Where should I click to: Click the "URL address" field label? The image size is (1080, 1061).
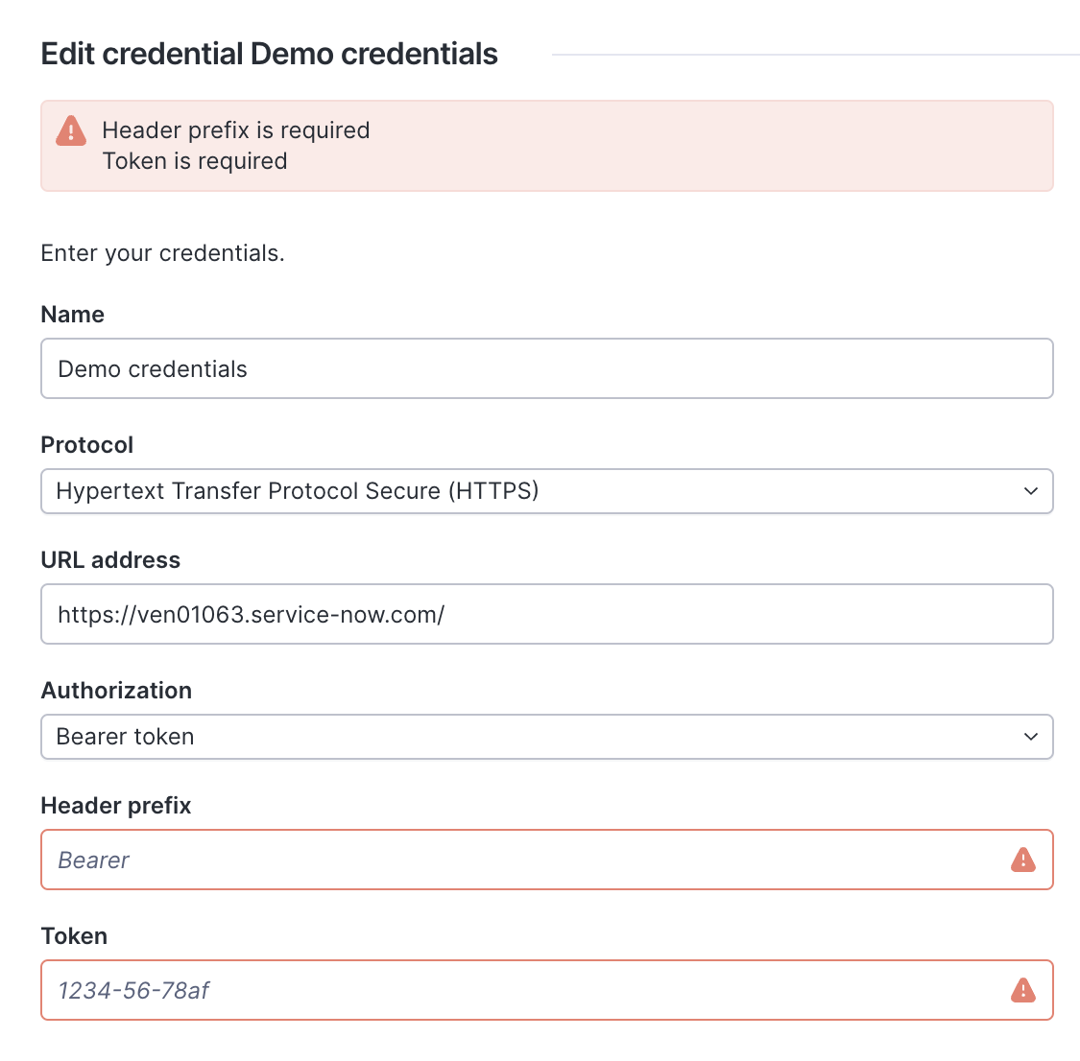click(110, 560)
